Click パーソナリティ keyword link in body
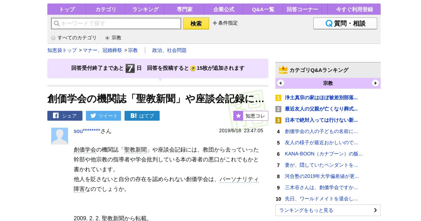 coord(239,179)
